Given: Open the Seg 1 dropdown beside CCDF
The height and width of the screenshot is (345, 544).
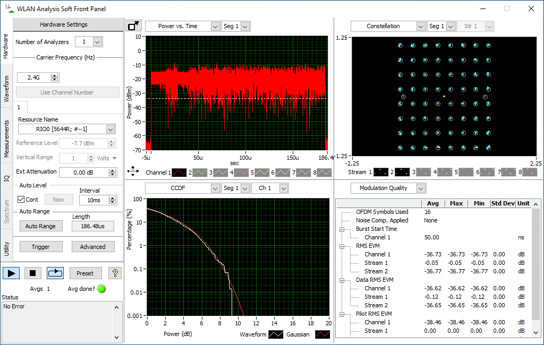Looking at the screenshot, I should [x=245, y=188].
